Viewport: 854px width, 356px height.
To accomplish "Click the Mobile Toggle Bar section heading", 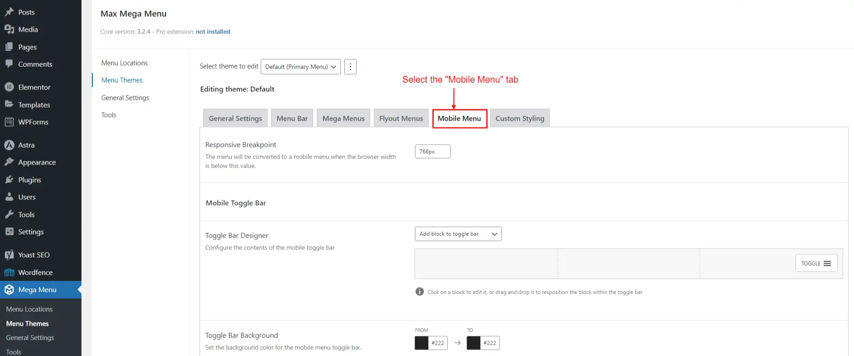I will tap(236, 203).
